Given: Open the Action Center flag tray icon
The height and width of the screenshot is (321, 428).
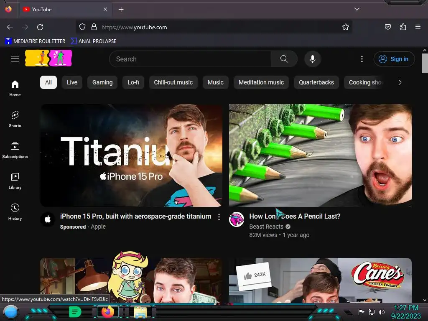Looking at the screenshot, I should pyautogui.click(x=361, y=312).
